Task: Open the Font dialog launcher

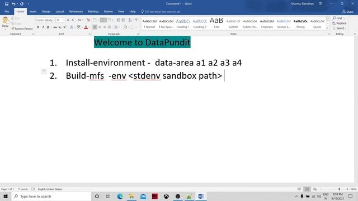Action: click(89, 34)
